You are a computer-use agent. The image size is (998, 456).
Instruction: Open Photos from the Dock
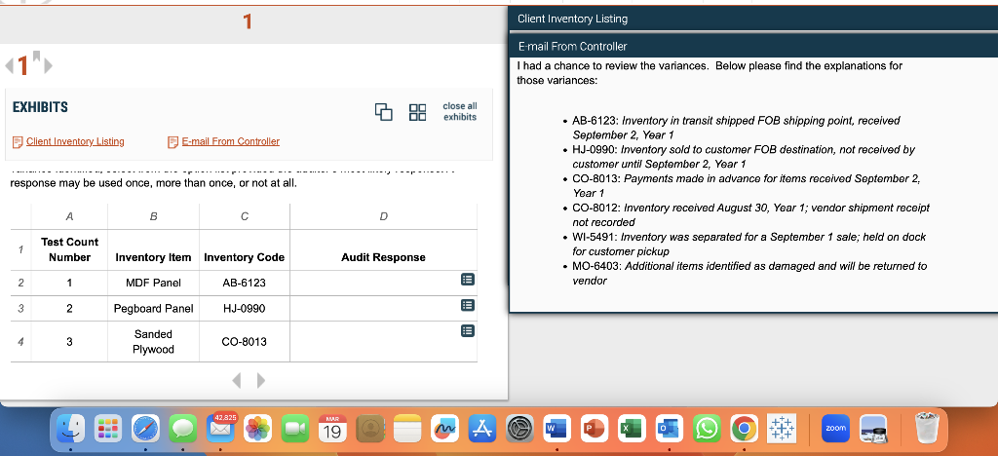(x=257, y=429)
